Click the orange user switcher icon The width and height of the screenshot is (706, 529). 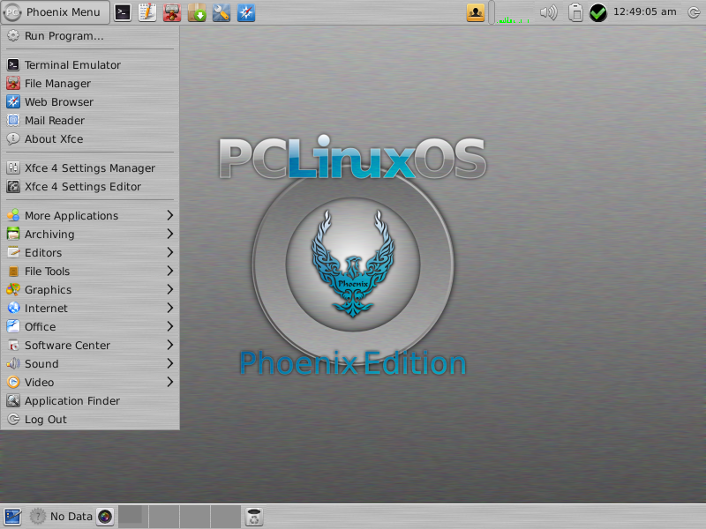(x=475, y=12)
